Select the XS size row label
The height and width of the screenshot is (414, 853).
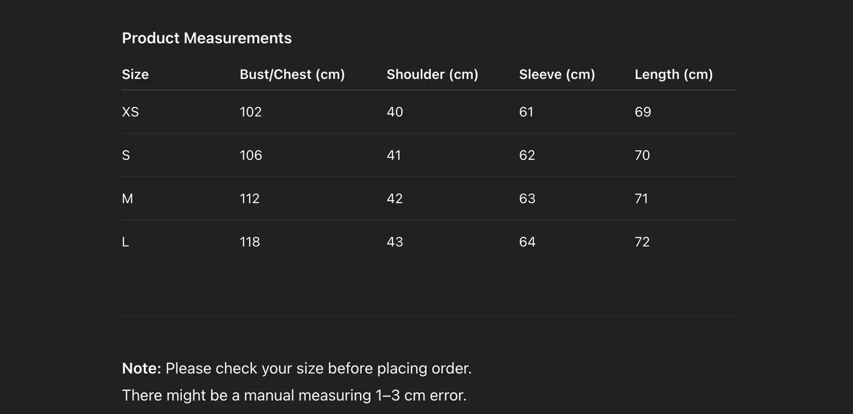130,112
